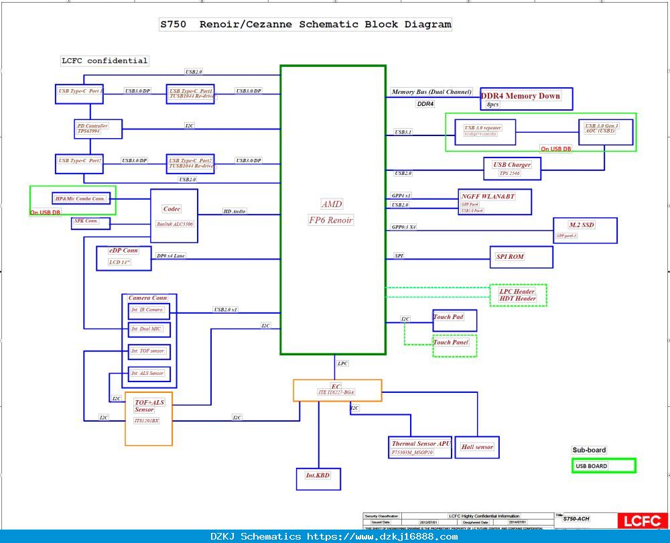Click On USB DB under the USB 3.0 repeater
The image size is (670, 543).
pos(555,149)
